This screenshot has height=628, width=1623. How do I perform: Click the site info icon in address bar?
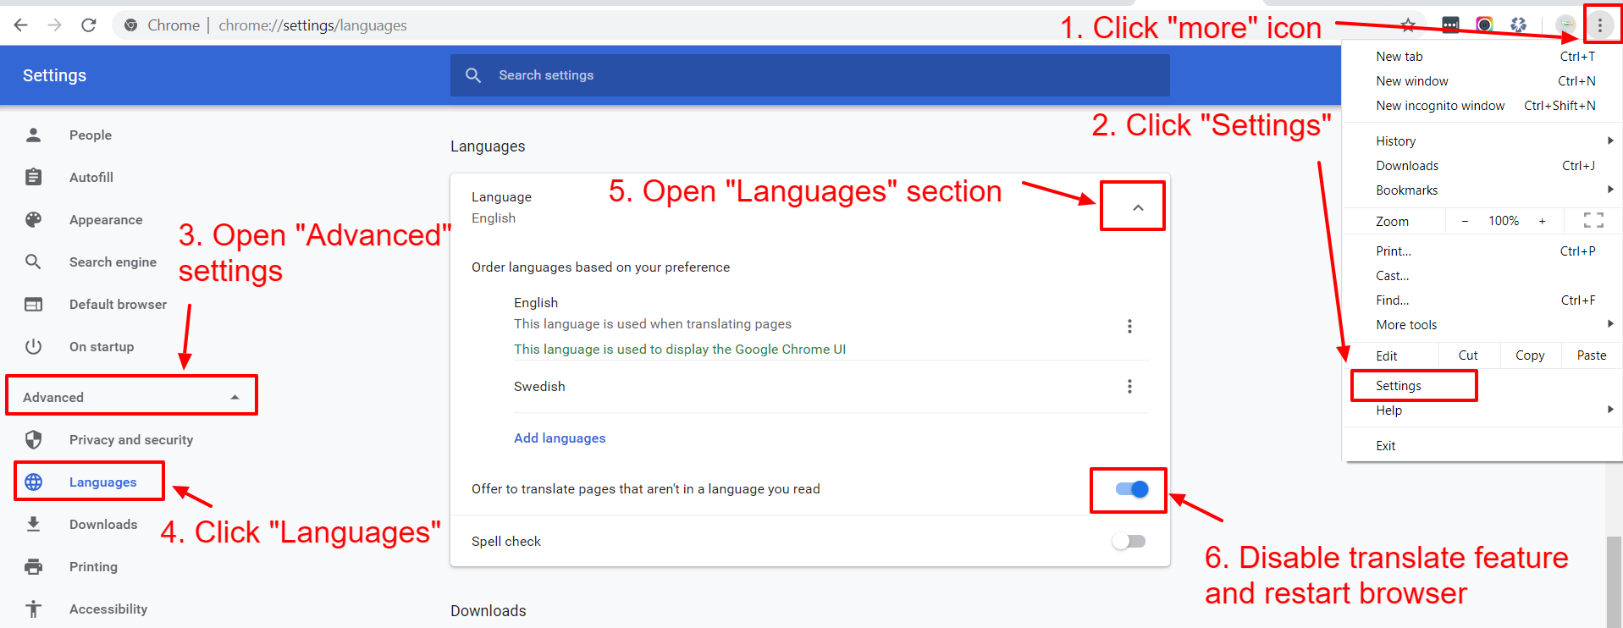[x=131, y=25]
